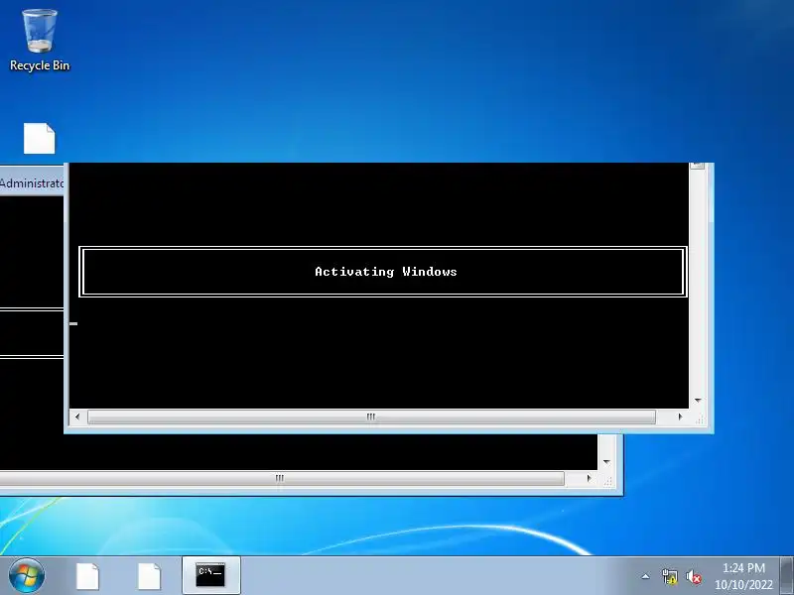794x595 pixels.
Task: Click right arrow of front window horizontal scrollbar
Action: coord(680,416)
